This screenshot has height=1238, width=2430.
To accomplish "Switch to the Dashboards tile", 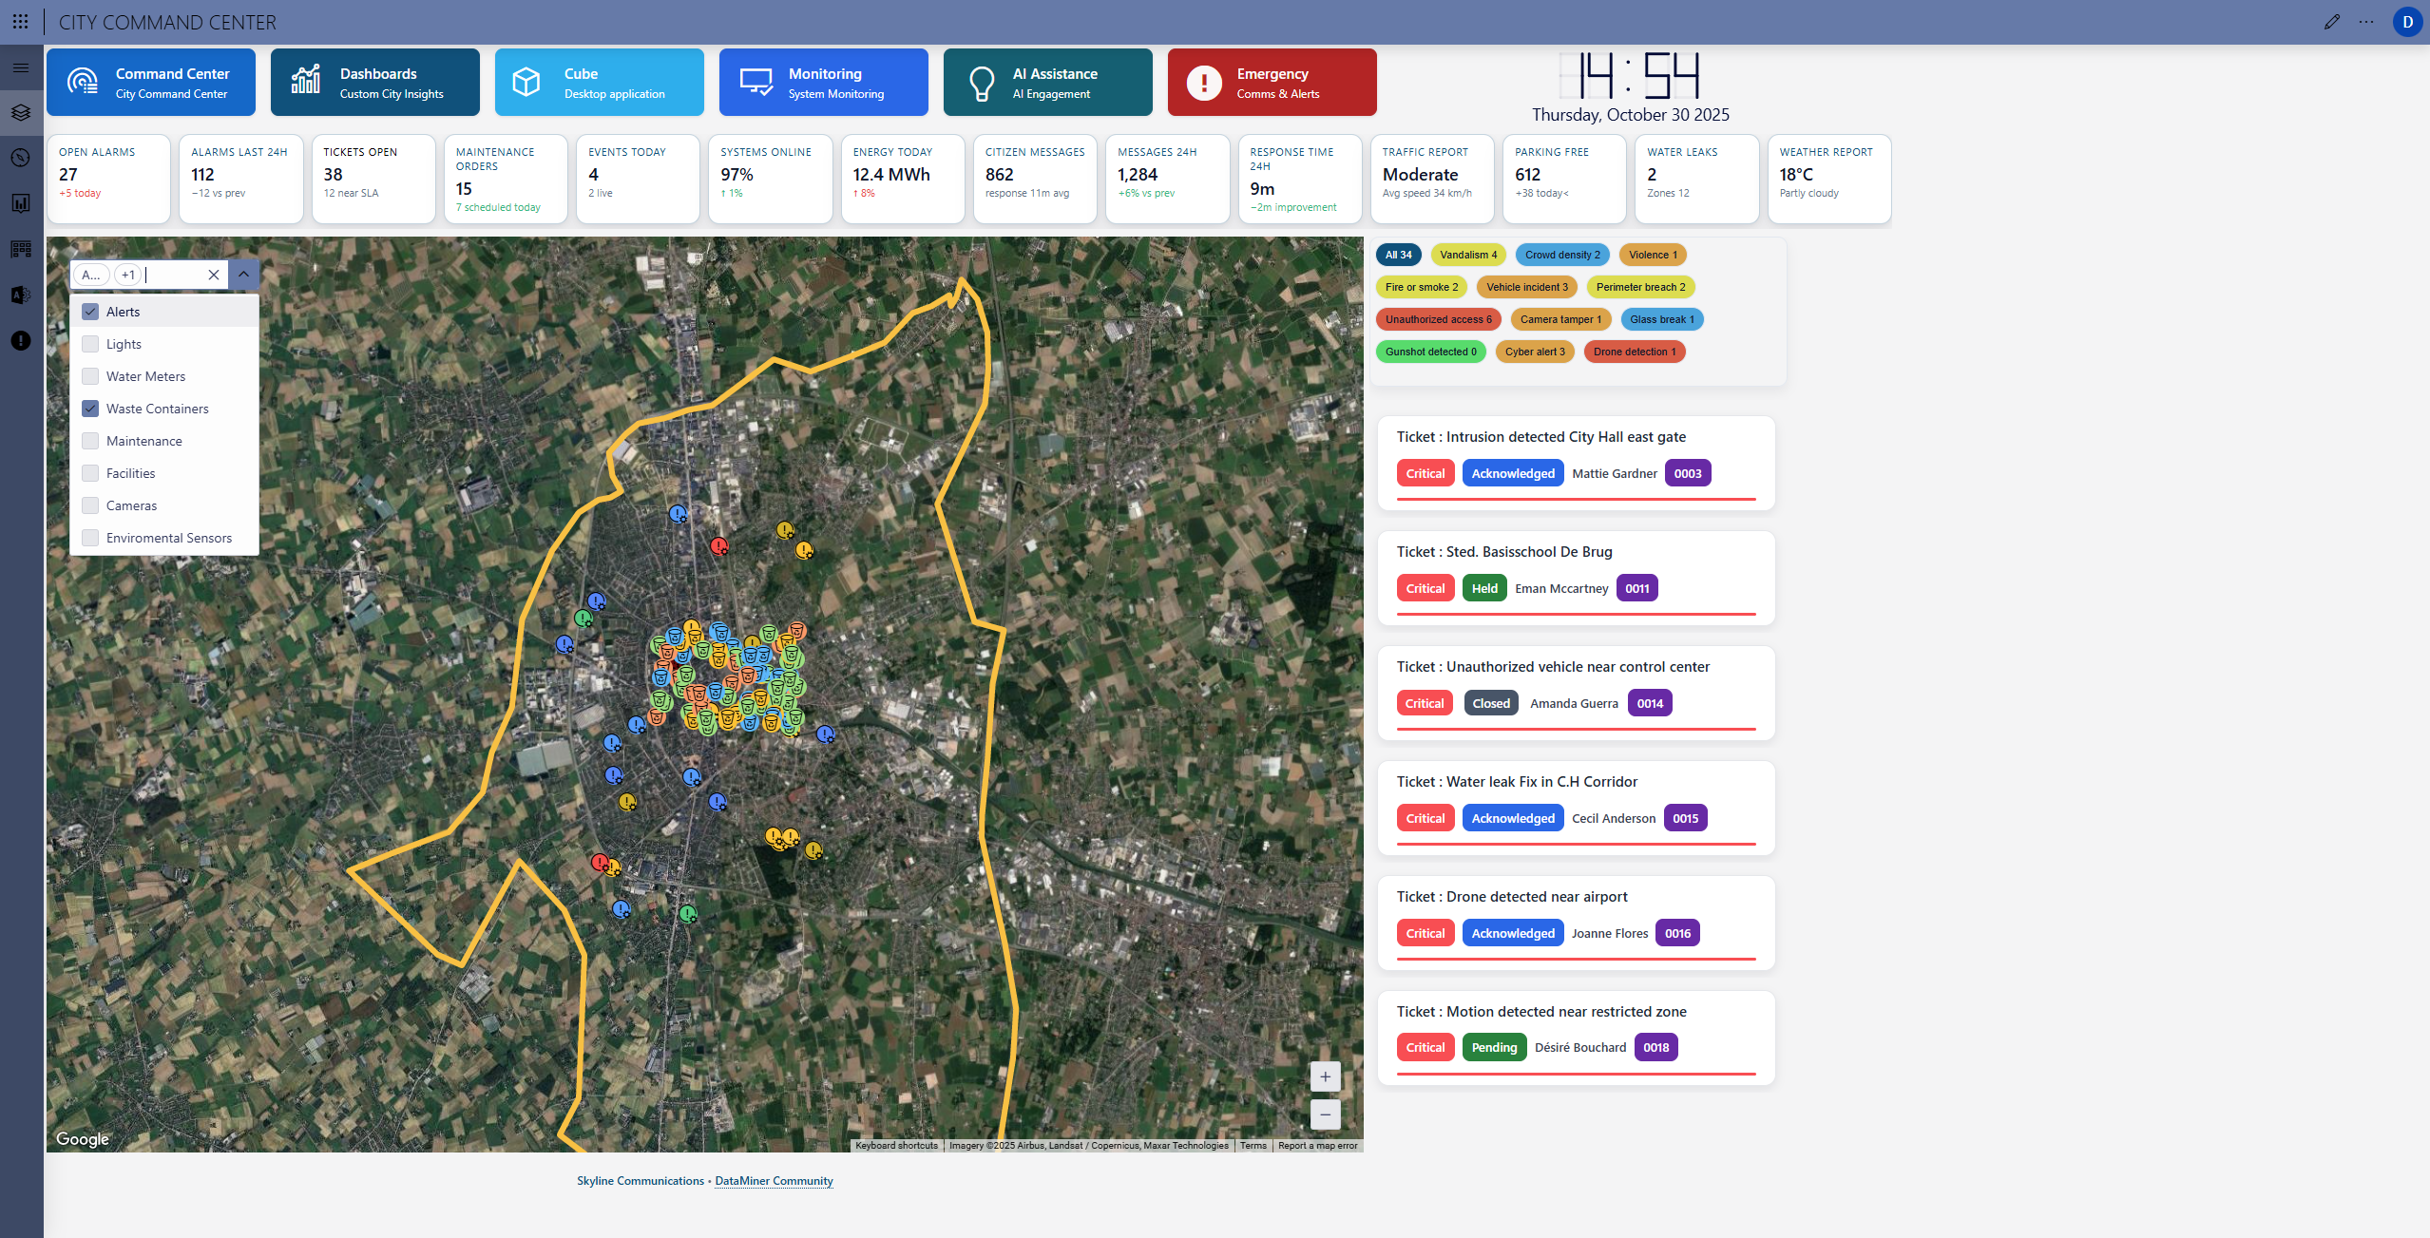I will point(374,83).
